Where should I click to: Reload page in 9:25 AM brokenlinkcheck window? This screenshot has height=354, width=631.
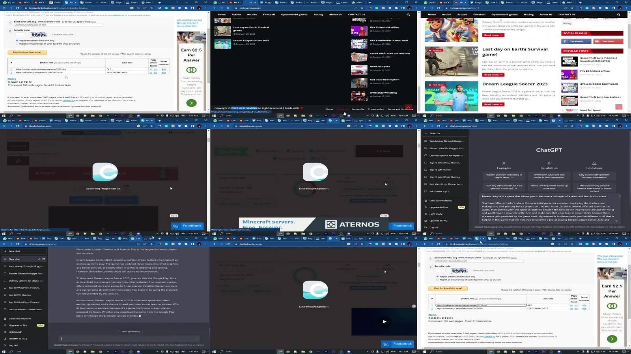tap(18, 8)
